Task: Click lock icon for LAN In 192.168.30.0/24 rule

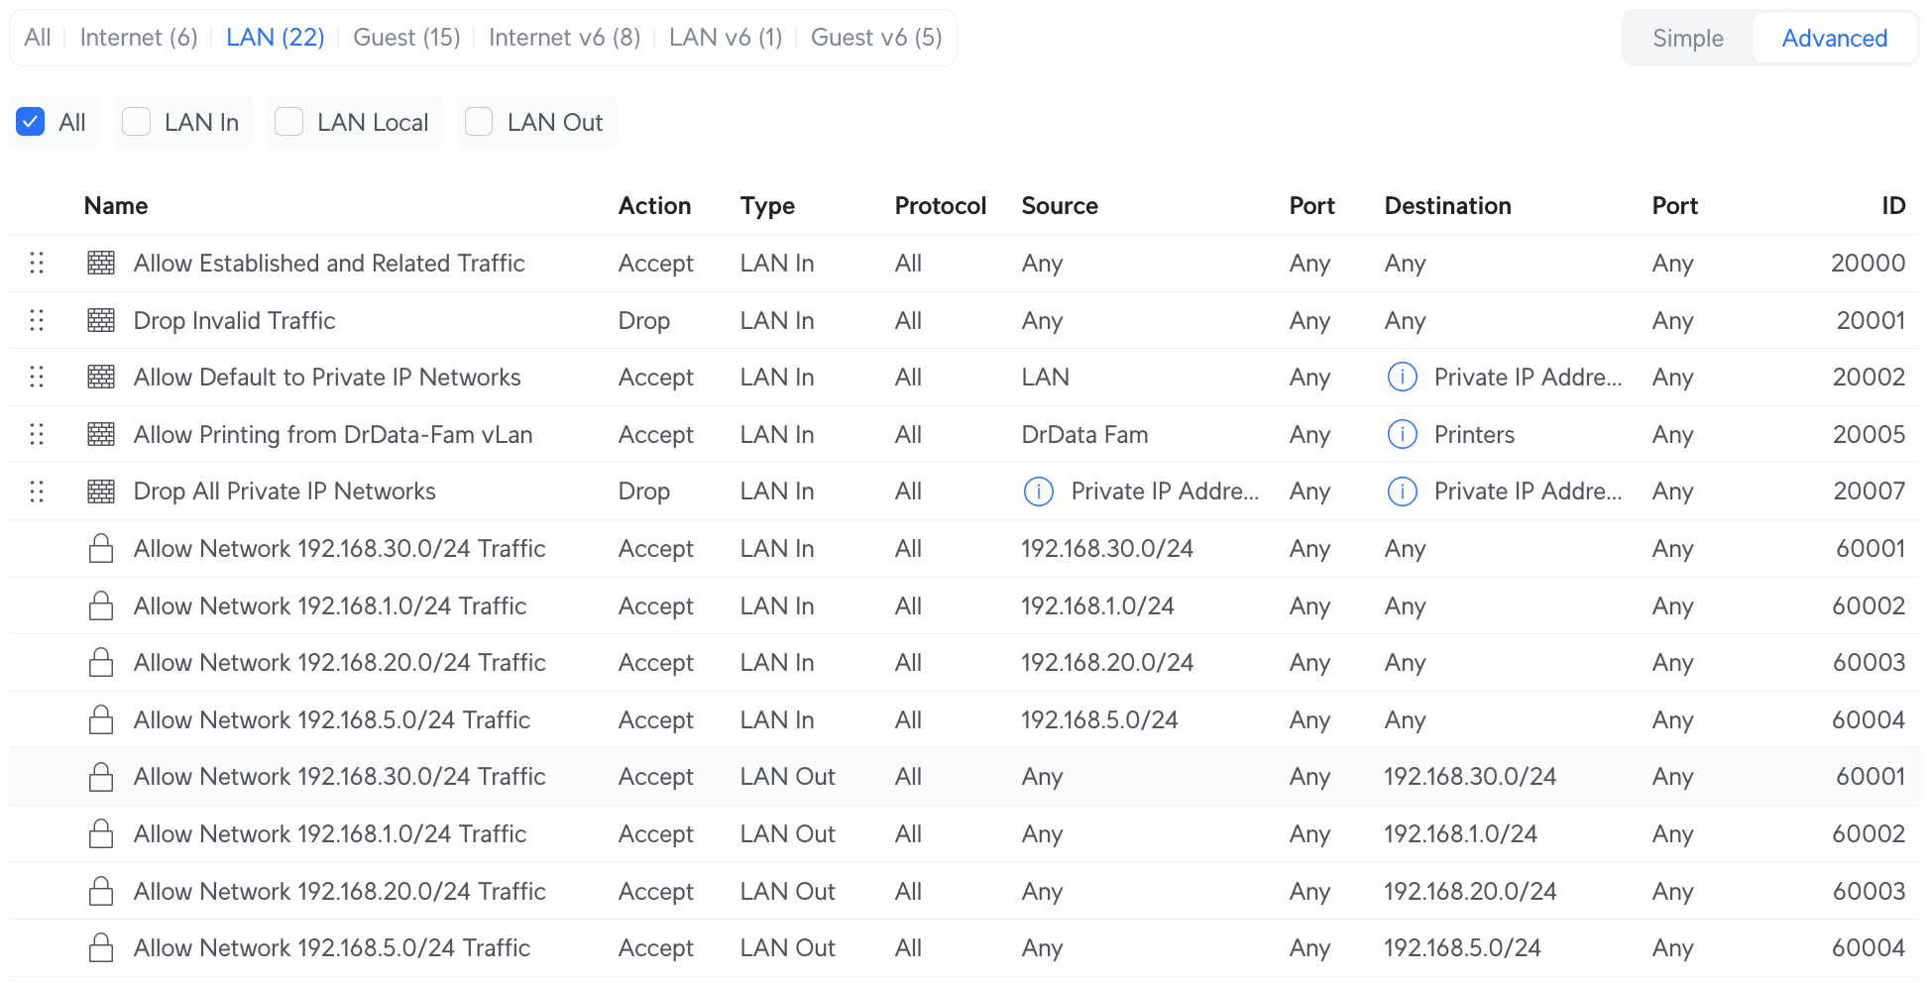Action: point(101,549)
